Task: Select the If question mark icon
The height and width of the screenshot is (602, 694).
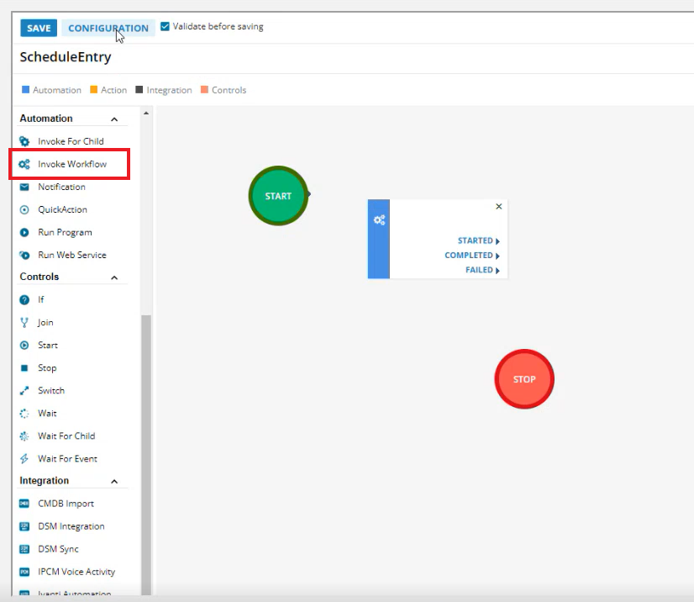Action: pyautogui.click(x=24, y=299)
